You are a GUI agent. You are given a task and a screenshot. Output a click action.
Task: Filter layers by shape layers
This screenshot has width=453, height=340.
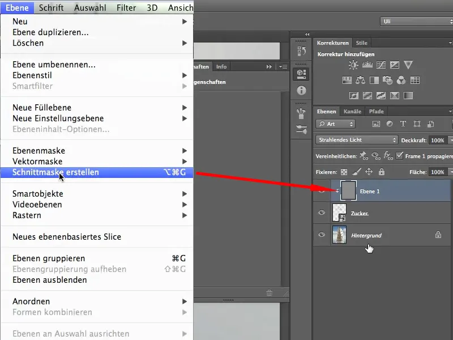(417, 124)
